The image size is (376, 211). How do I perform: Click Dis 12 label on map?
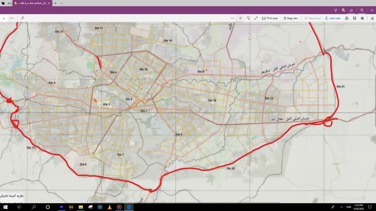(269, 98)
